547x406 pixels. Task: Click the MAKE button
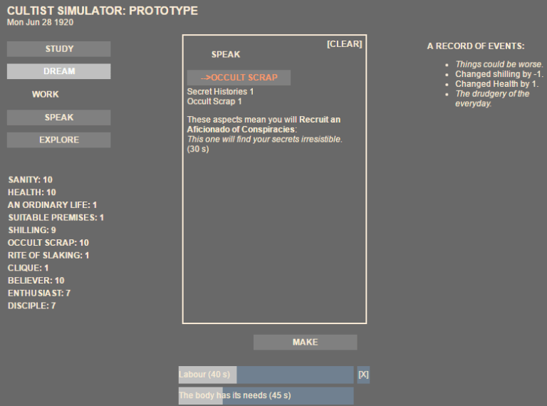pos(306,342)
